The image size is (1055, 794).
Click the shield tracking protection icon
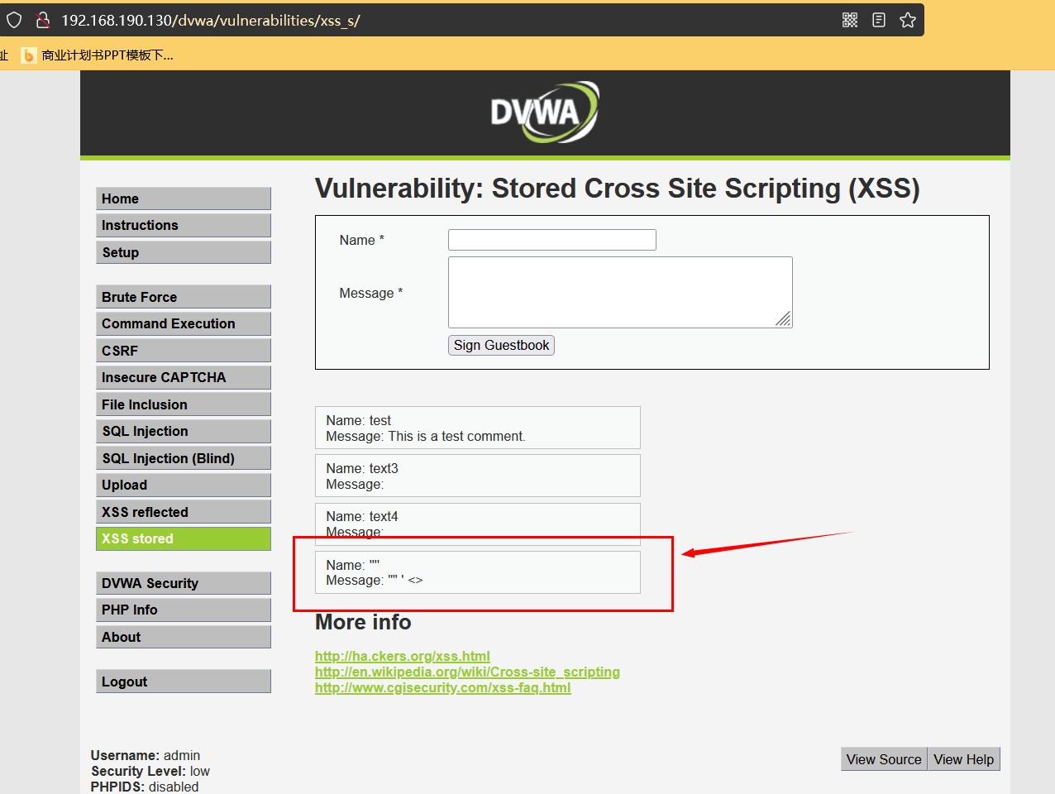(x=14, y=20)
